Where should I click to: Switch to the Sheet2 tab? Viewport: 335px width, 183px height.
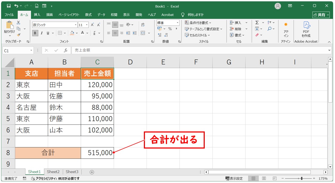coord(53,172)
